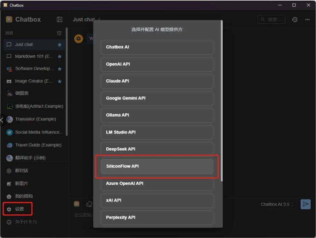Expand the left-edge collapse arrow
The width and height of the screenshot is (316, 238).
point(2,120)
